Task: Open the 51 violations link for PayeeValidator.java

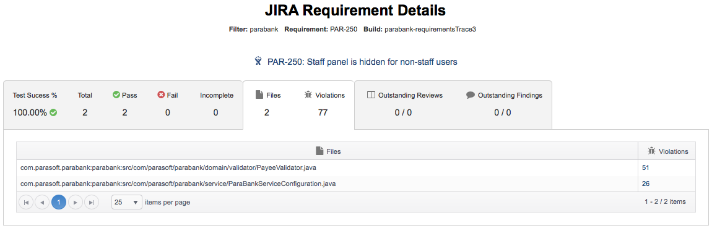Action: point(646,167)
